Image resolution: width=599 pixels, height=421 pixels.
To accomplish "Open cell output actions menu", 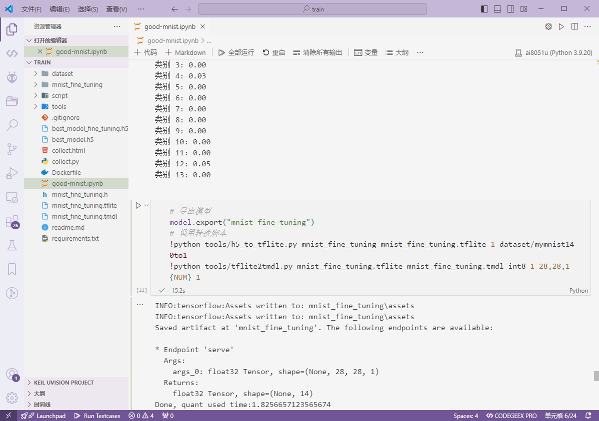I will pos(140,305).
